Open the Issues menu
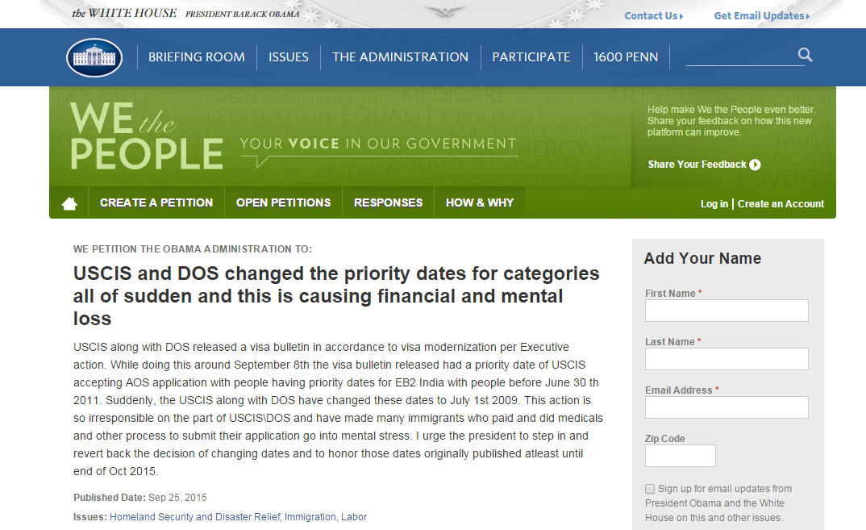The image size is (866, 530). [x=289, y=57]
